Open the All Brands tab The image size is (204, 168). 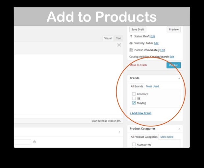click(137, 86)
